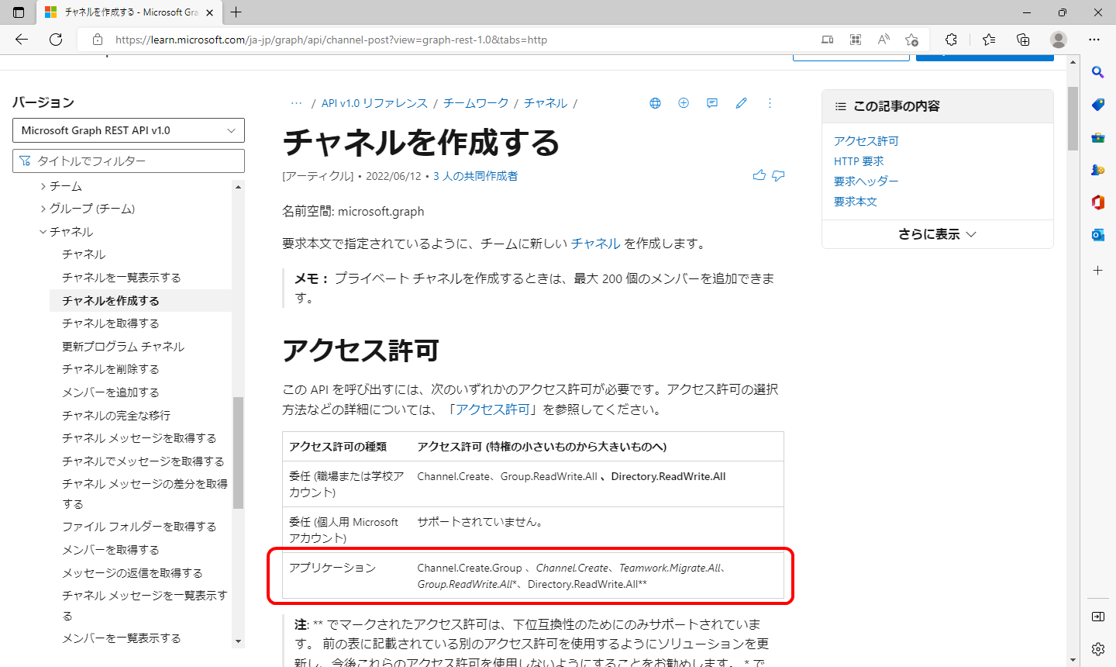Open the チャネル breadcrumb link
Image resolution: width=1116 pixels, height=667 pixels.
[546, 103]
